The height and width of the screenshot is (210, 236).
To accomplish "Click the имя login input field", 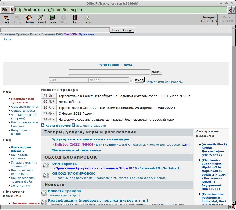I will [68, 80].
